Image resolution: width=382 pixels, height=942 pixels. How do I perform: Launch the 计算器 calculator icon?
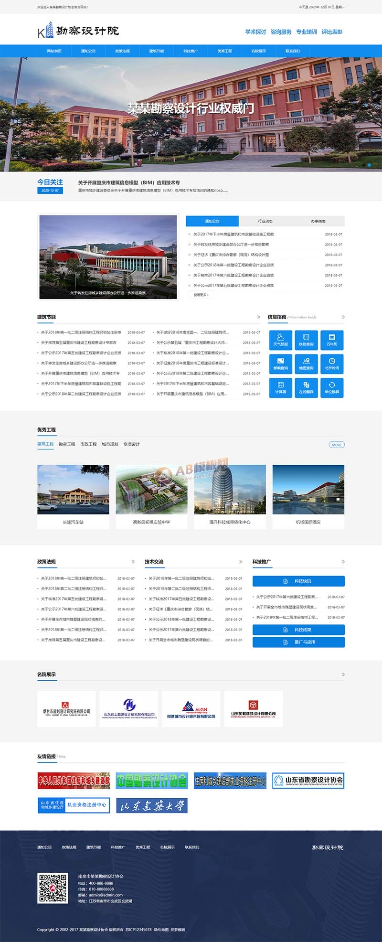(280, 387)
